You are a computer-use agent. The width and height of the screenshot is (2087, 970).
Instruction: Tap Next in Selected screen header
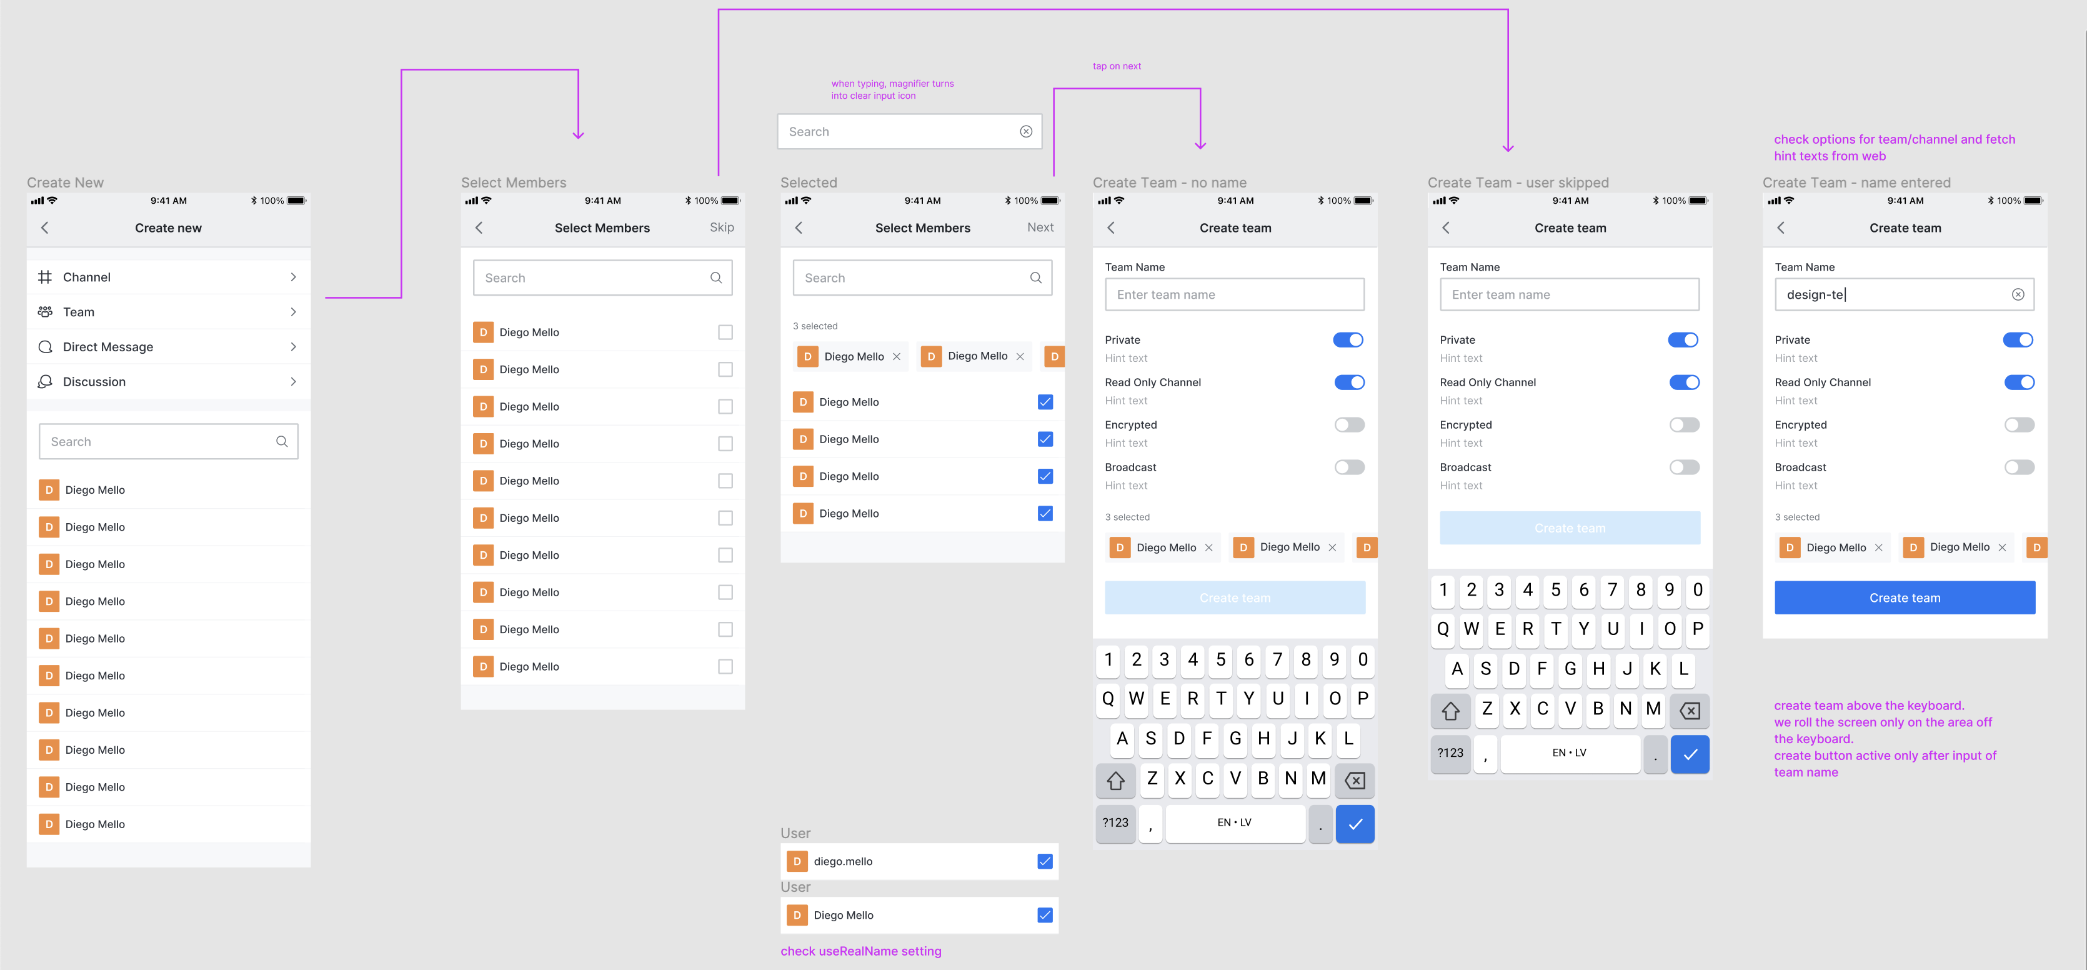tap(1040, 227)
